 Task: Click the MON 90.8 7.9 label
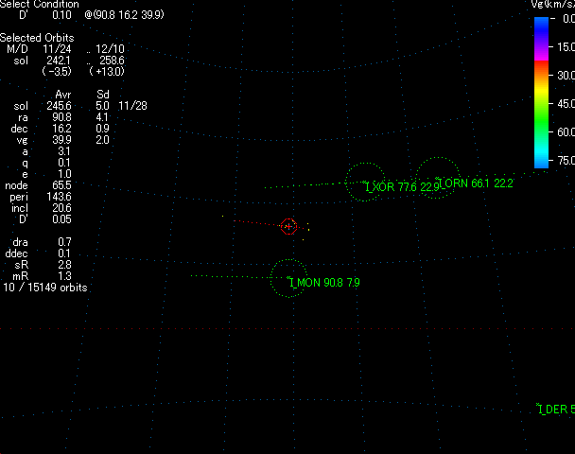point(326,283)
